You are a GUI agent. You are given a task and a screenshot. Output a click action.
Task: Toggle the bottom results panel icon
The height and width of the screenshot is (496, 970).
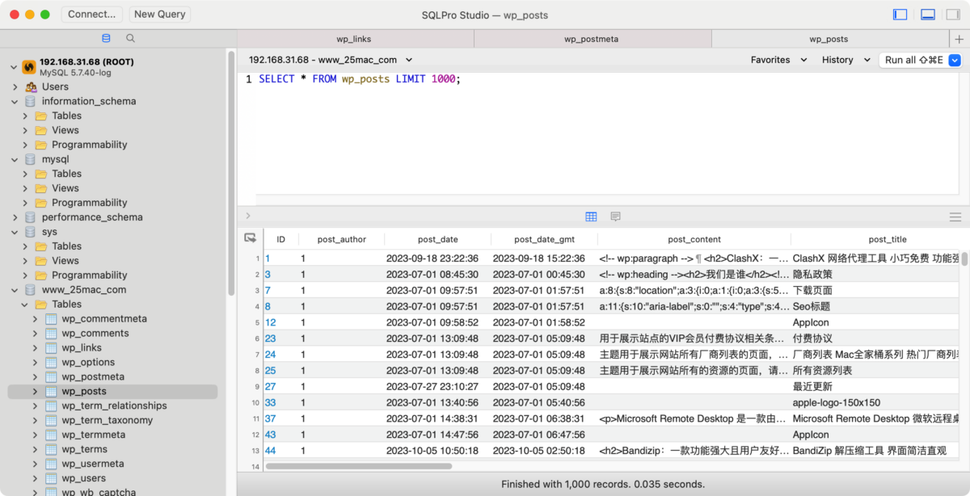pos(928,14)
